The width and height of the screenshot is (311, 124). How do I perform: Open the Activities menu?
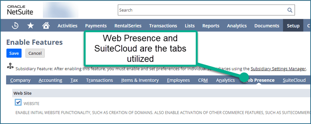click(67, 26)
